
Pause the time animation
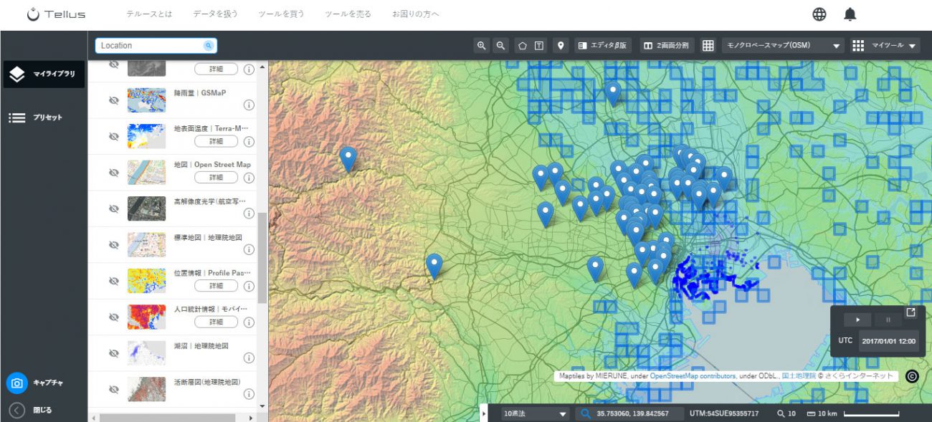pyautogui.click(x=888, y=320)
